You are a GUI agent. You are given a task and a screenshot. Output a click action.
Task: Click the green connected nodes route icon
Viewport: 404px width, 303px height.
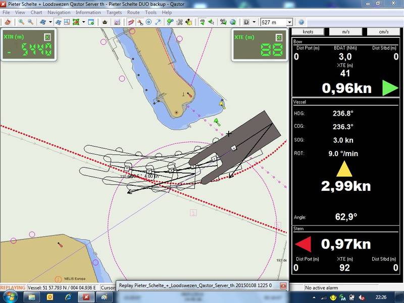170,22
